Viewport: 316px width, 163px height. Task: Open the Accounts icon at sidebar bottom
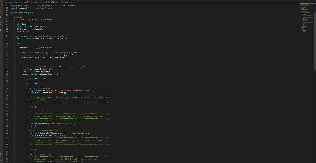pos(1,154)
